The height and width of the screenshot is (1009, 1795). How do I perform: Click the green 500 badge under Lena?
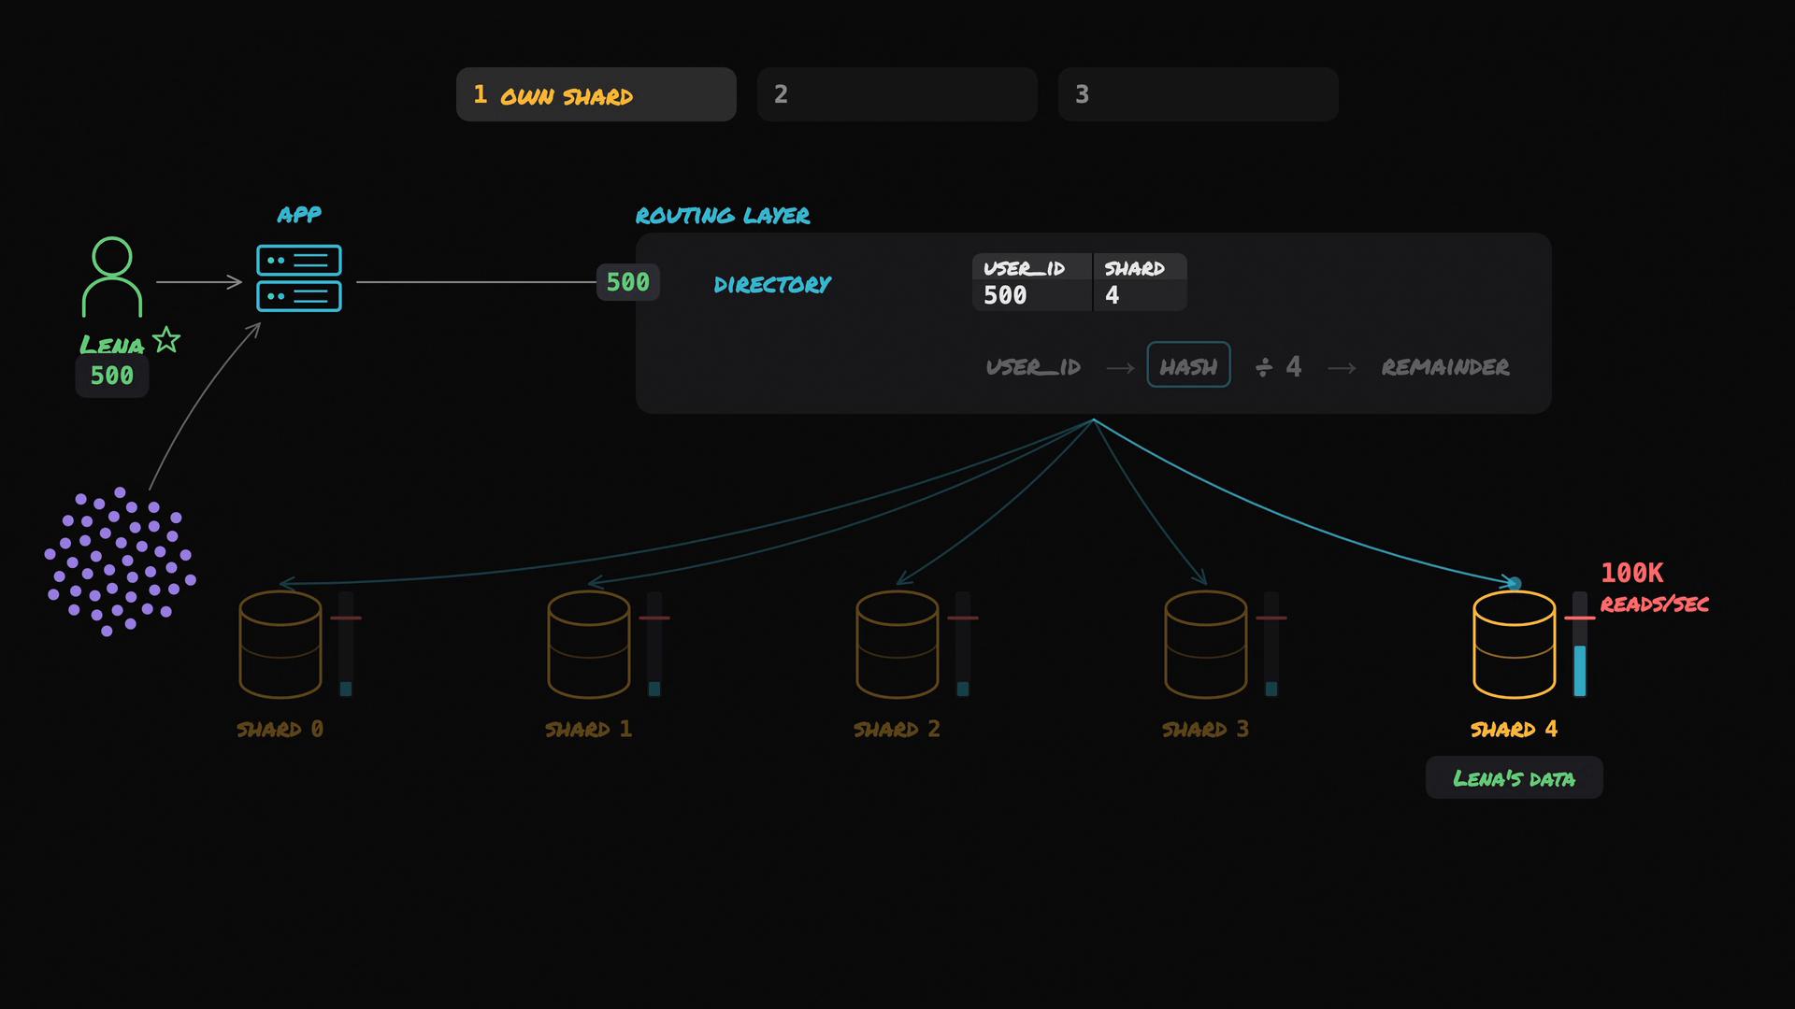(x=112, y=376)
